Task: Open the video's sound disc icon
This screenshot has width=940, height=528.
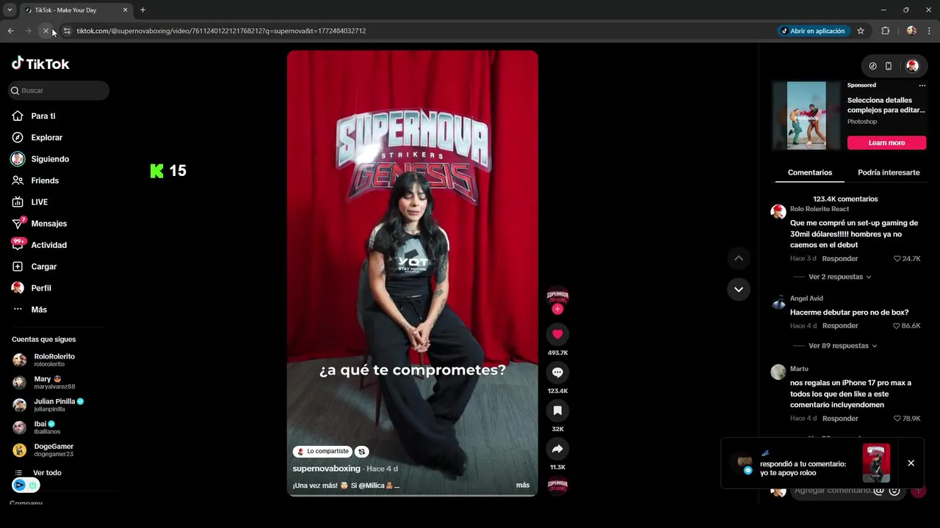Action: [x=557, y=485]
